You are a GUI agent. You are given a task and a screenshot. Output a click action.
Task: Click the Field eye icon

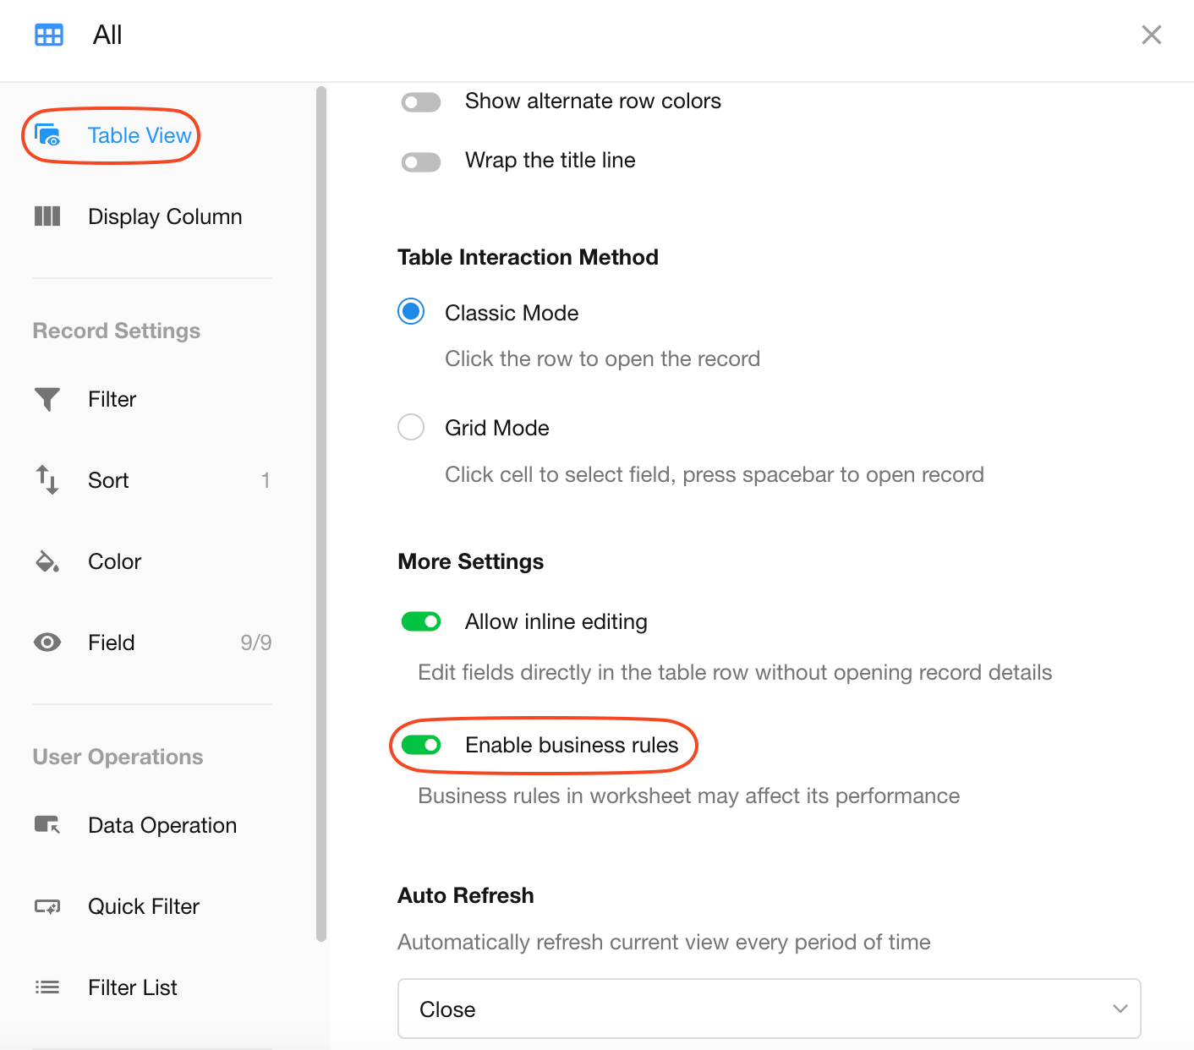tap(47, 643)
